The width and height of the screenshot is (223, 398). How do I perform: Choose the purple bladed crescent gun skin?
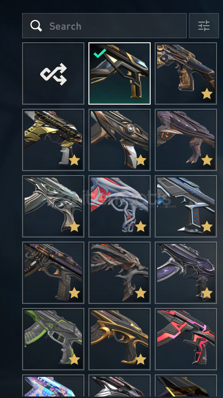pyautogui.click(x=186, y=273)
